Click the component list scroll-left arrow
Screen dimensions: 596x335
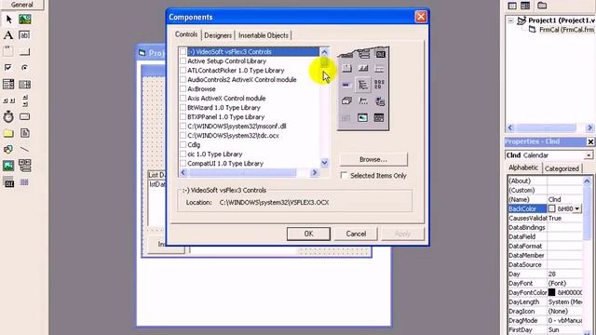[x=183, y=173]
